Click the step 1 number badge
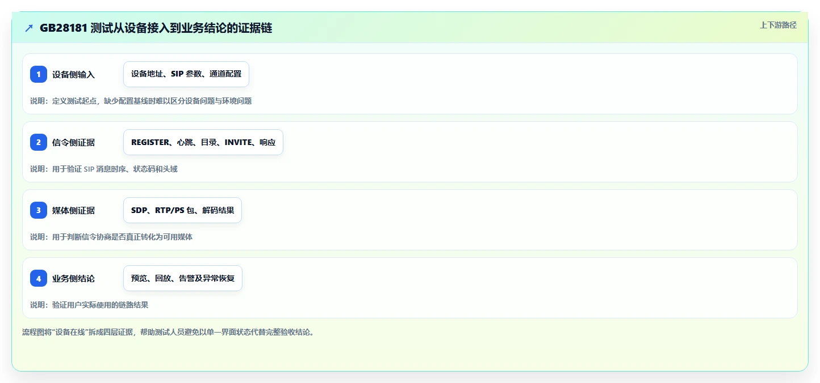This screenshot has height=383, width=820. pos(39,74)
